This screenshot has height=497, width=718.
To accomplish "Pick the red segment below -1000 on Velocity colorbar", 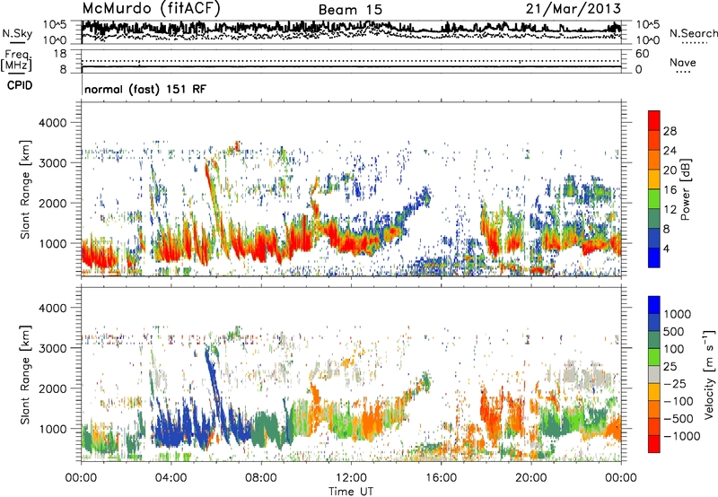I will tap(654, 444).
